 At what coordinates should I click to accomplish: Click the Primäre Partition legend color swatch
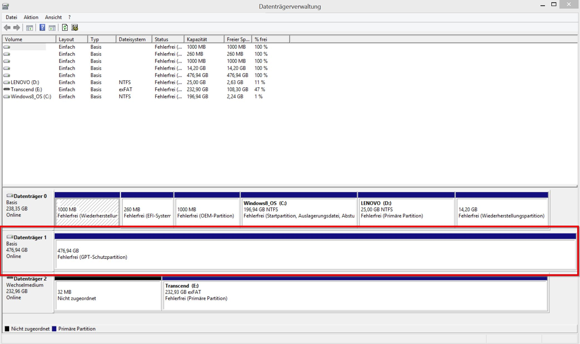[x=54, y=329]
